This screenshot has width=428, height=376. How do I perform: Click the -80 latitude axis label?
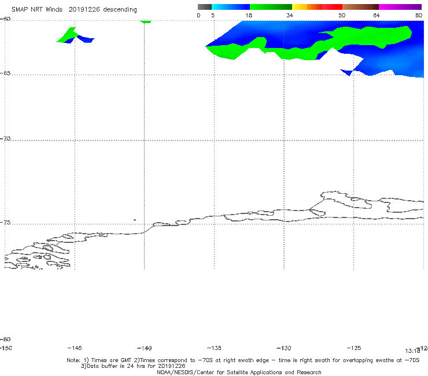click(5, 339)
